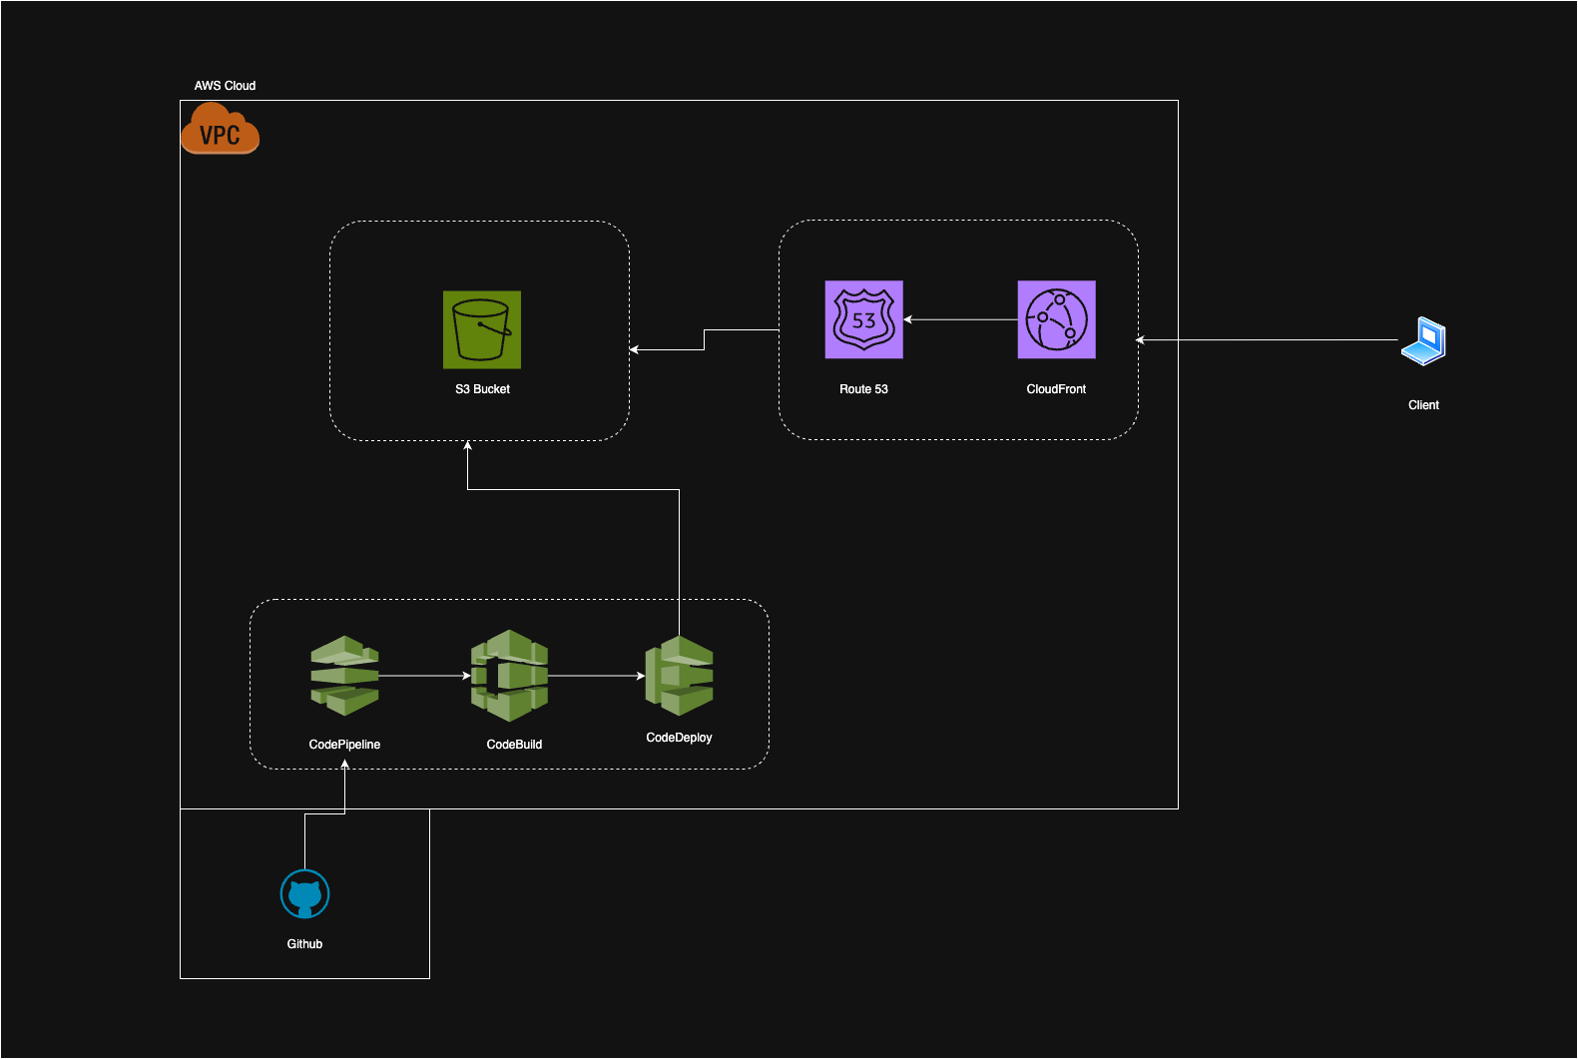Click the S3 Bucket text label
This screenshot has height=1059, width=1578.
482,389
